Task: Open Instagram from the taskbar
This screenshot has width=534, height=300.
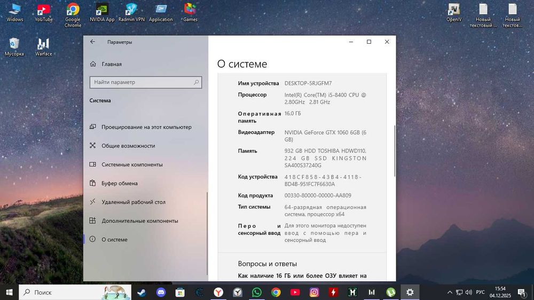Action: tap(314, 292)
